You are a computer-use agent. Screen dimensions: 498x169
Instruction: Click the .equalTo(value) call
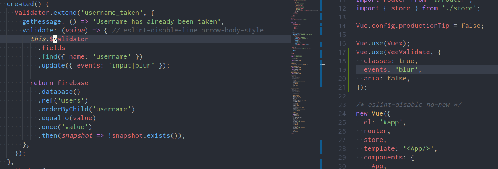pos(67,118)
